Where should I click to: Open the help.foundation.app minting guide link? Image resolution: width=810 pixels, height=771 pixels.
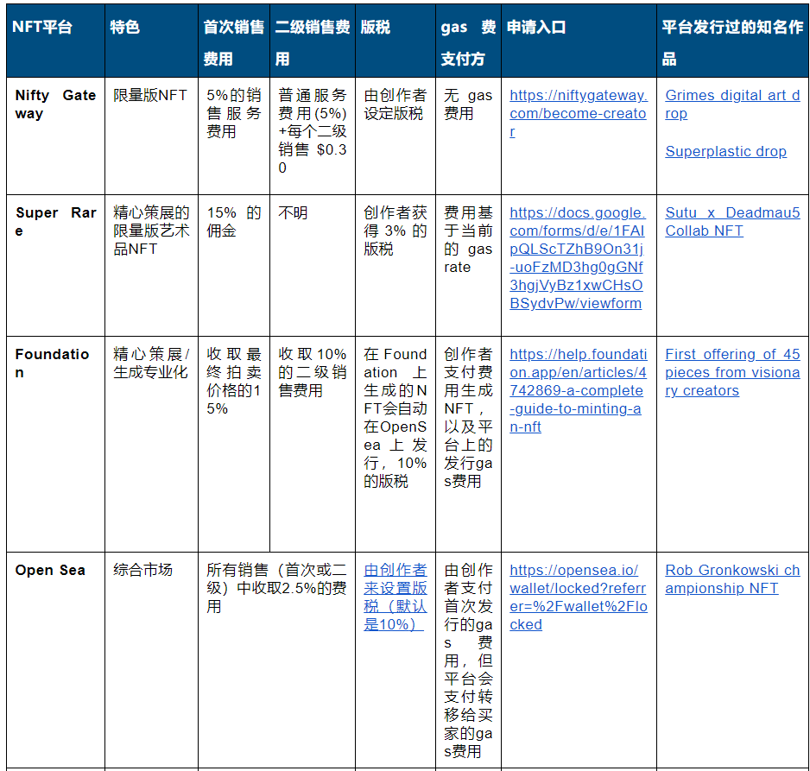[578, 390]
